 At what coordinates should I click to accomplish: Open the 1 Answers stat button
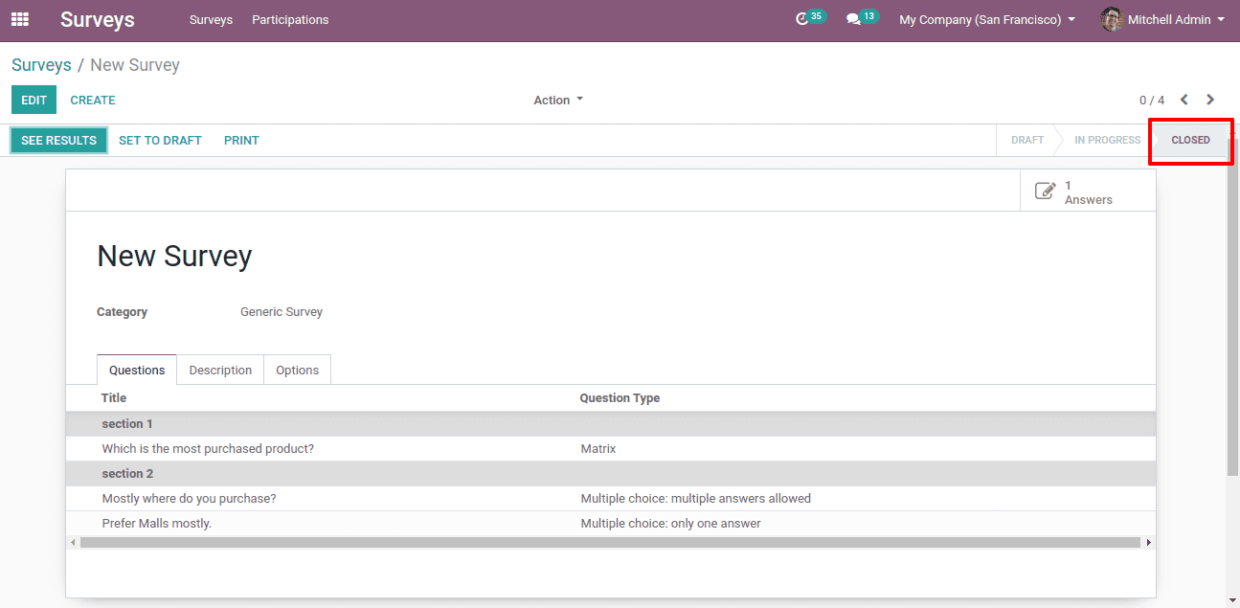pyautogui.click(x=1088, y=191)
